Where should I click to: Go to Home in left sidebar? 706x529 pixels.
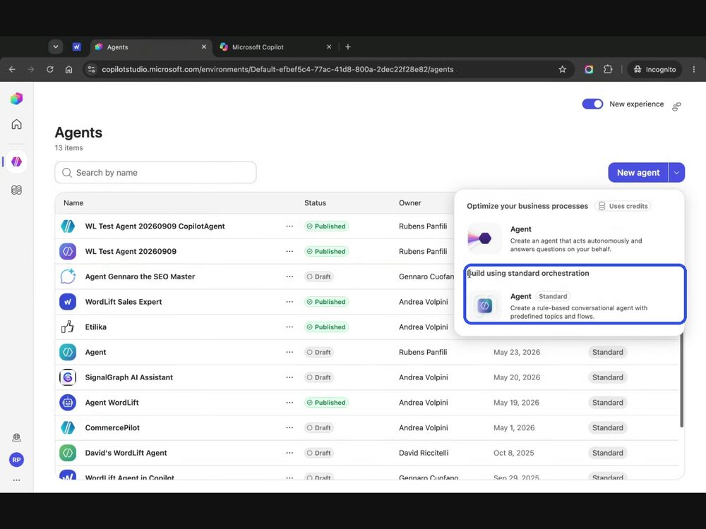click(x=17, y=124)
